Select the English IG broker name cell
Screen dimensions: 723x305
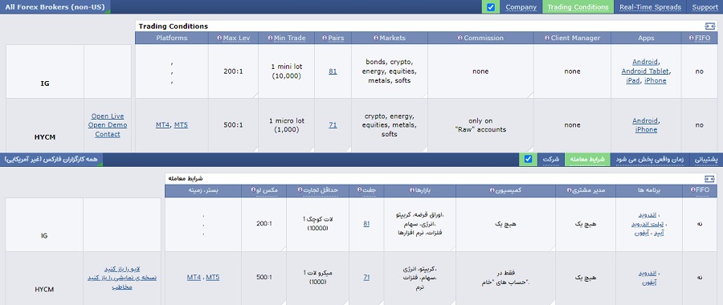tap(45, 71)
